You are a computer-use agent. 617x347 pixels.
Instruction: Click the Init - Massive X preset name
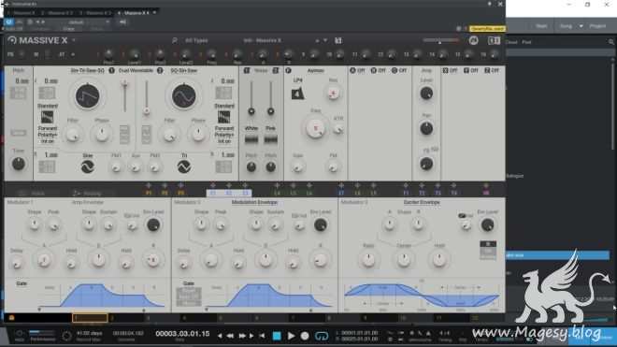pyautogui.click(x=262, y=40)
